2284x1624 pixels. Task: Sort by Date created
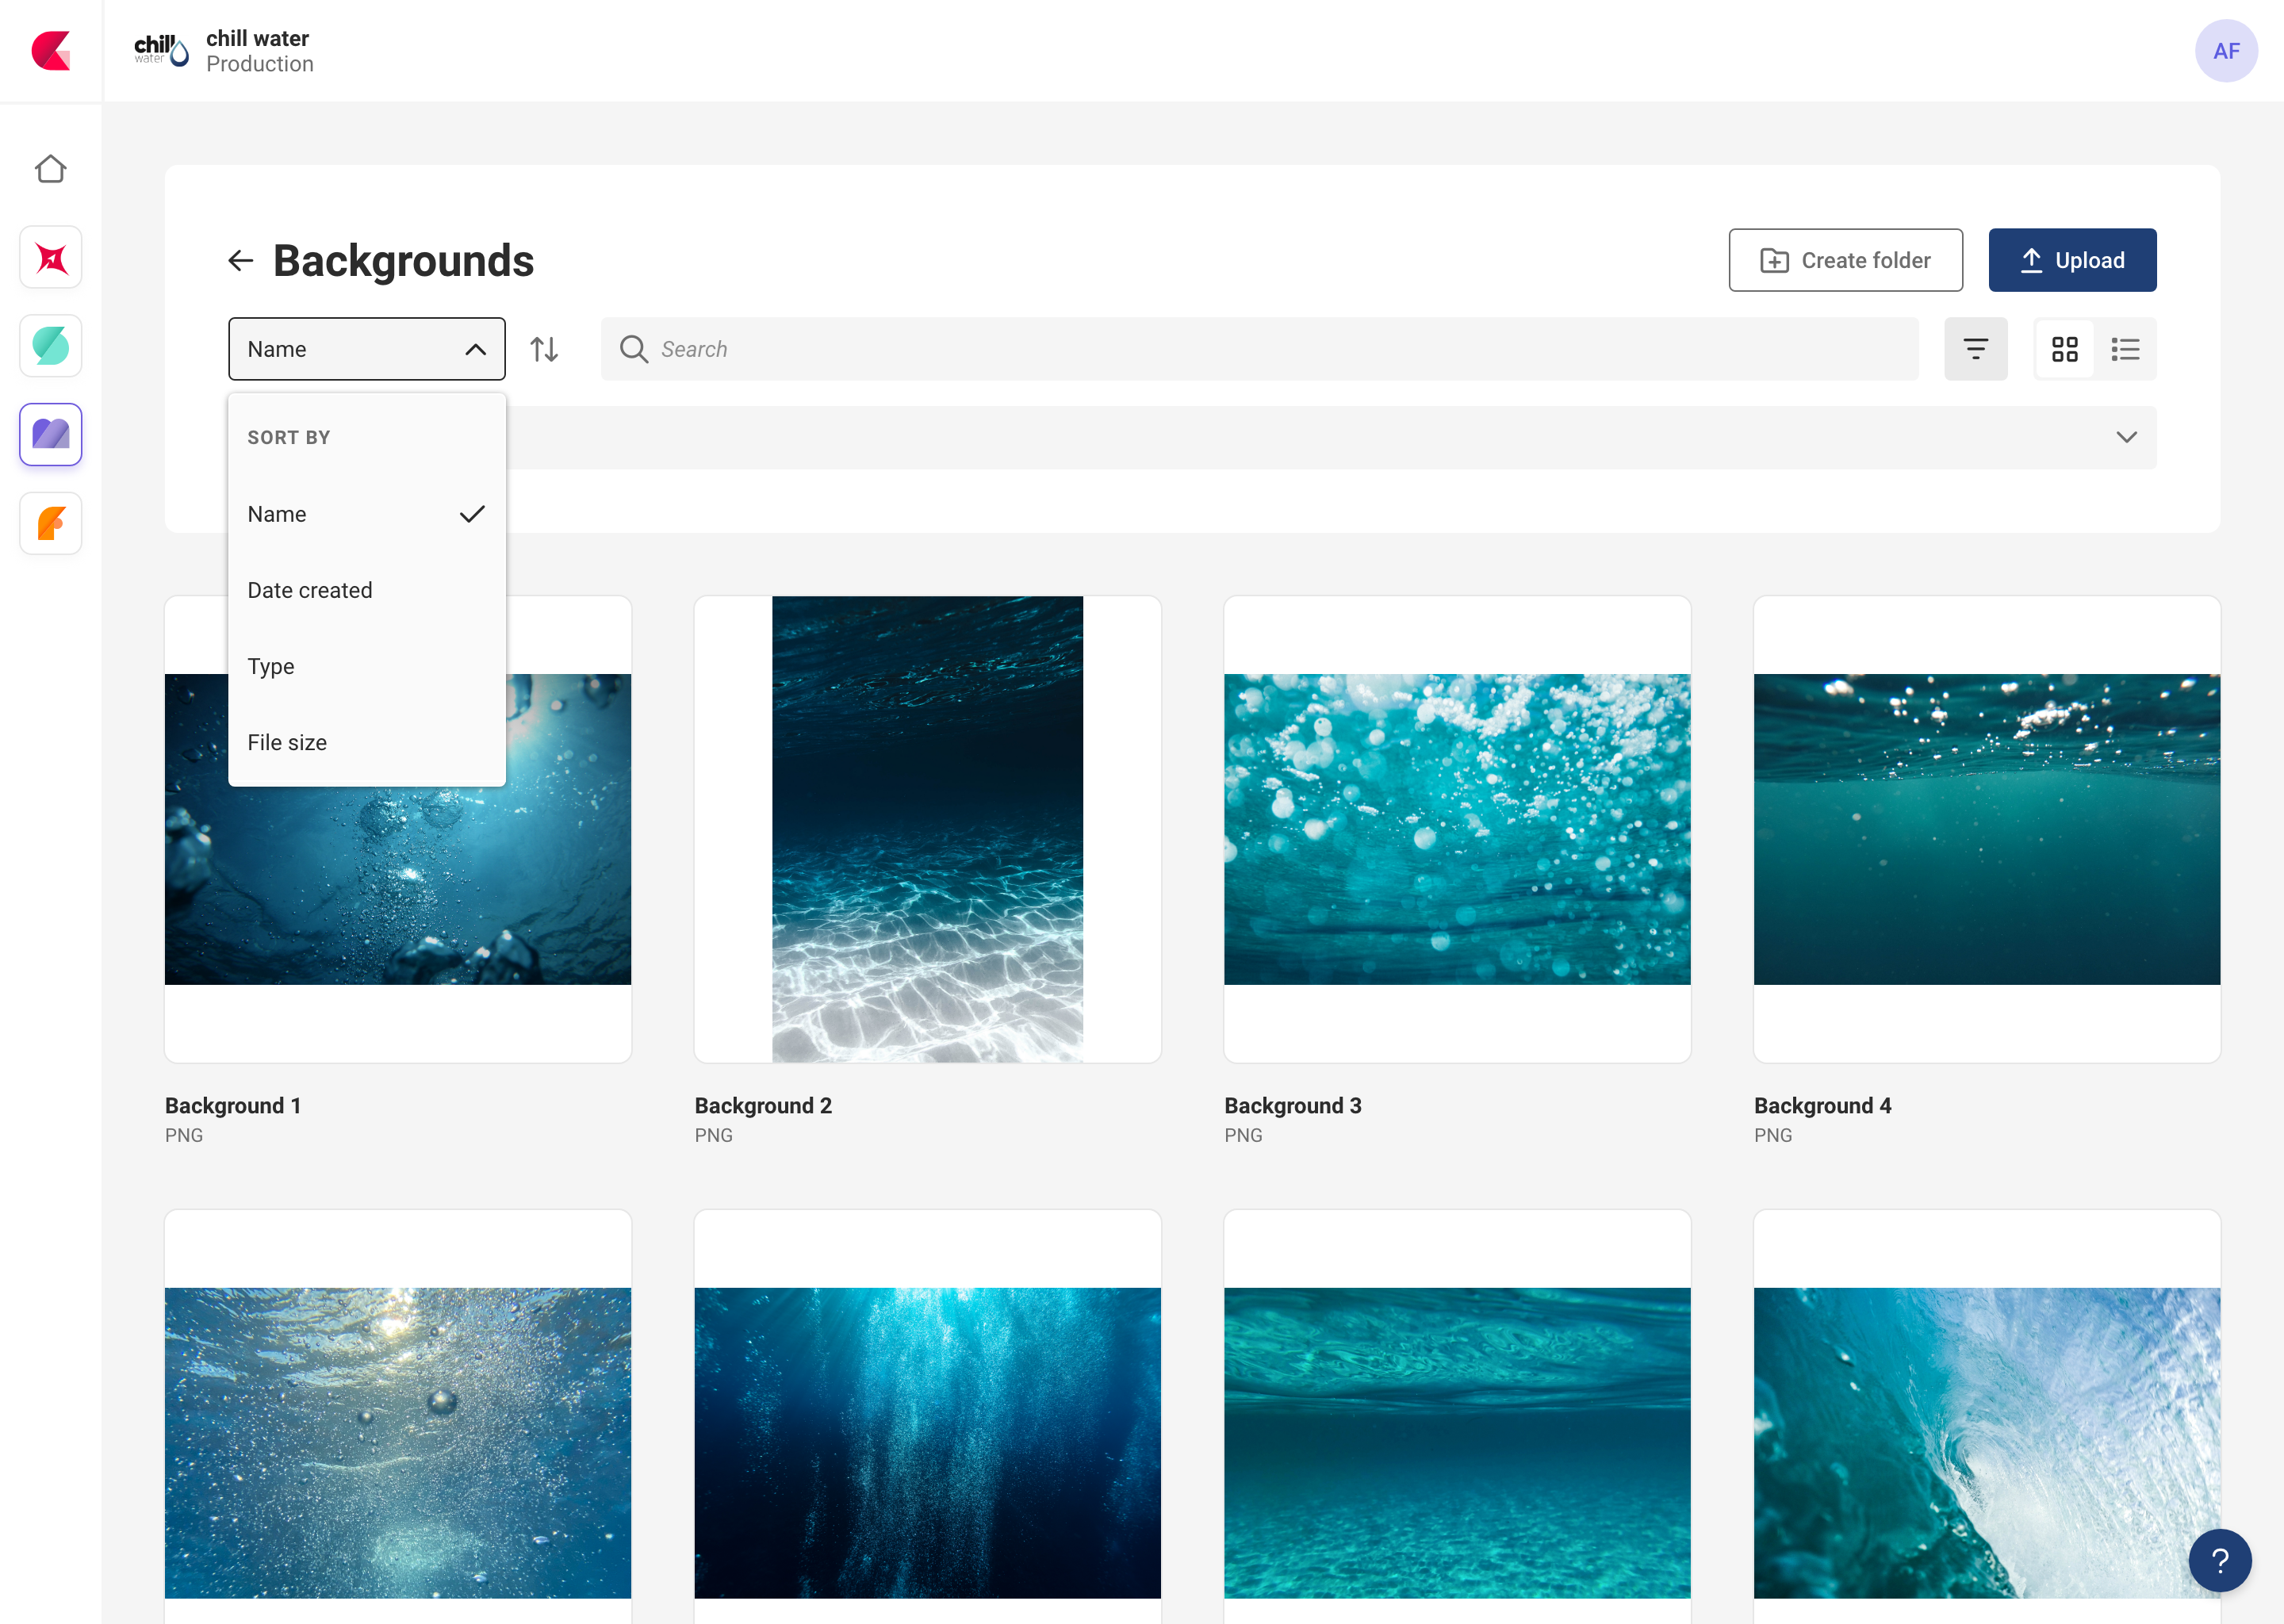pyautogui.click(x=367, y=590)
